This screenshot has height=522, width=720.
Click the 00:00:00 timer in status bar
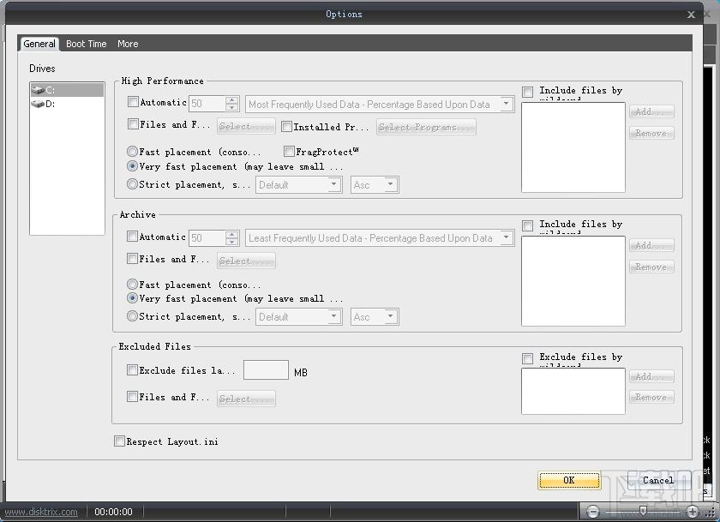click(113, 512)
